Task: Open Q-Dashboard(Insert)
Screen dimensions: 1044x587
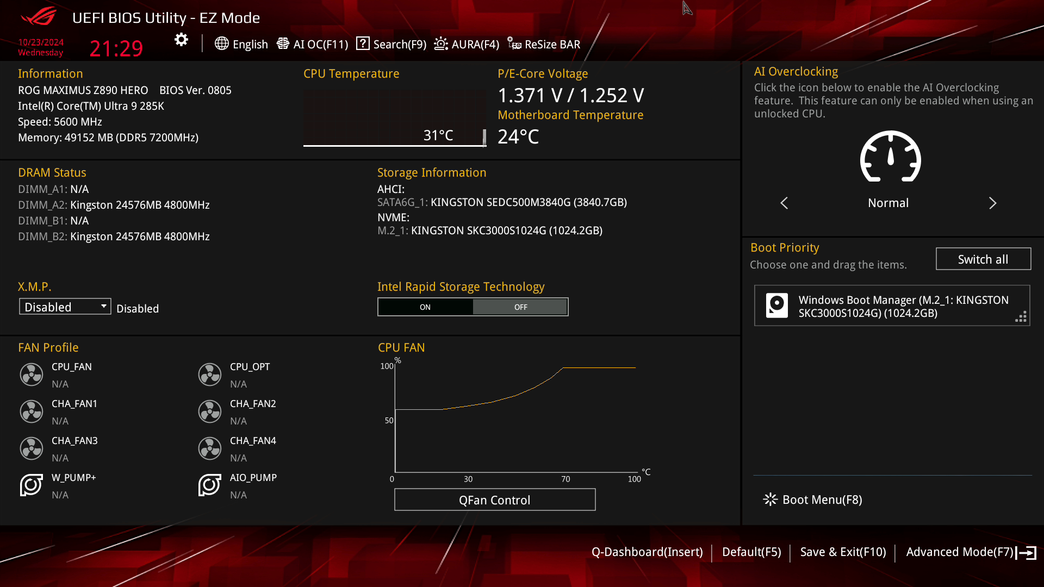Action: 647,552
